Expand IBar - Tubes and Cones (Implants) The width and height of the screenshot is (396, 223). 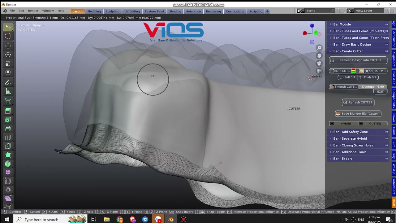(358, 31)
